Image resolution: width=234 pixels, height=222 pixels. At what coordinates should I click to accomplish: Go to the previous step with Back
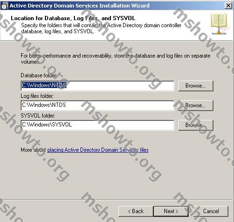point(136,211)
